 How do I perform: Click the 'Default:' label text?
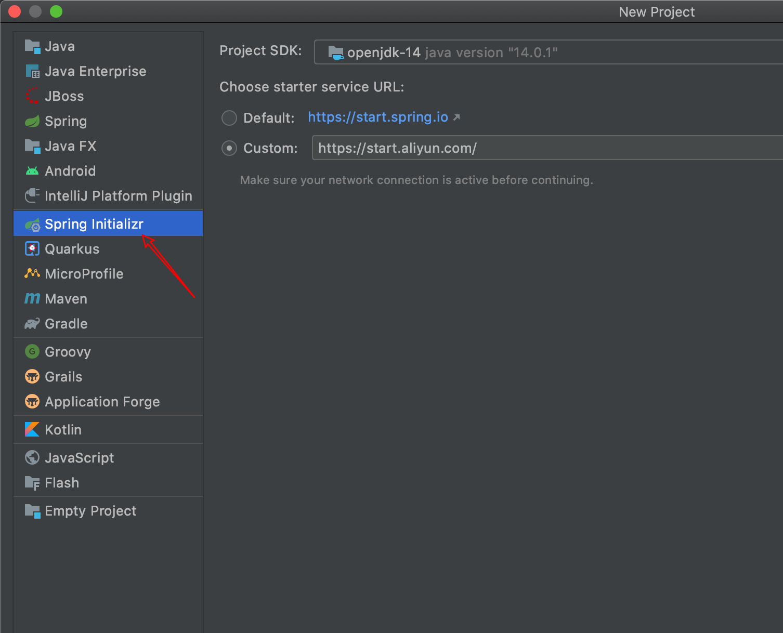pyautogui.click(x=269, y=118)
